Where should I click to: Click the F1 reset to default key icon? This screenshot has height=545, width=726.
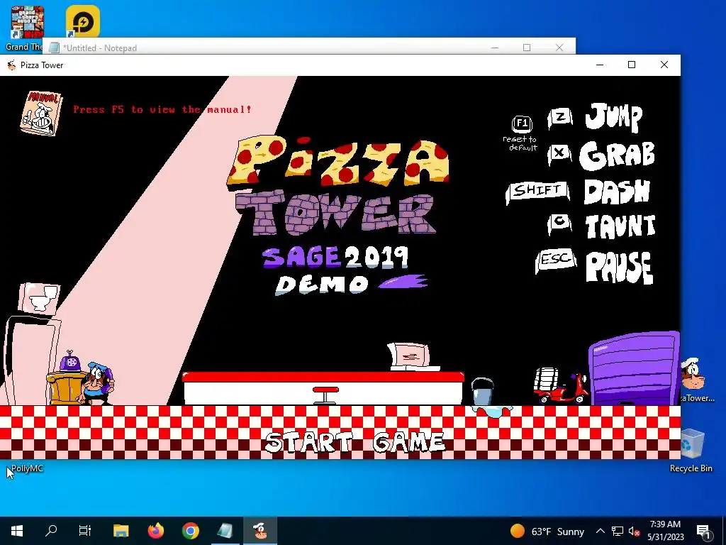pos(521,133)
